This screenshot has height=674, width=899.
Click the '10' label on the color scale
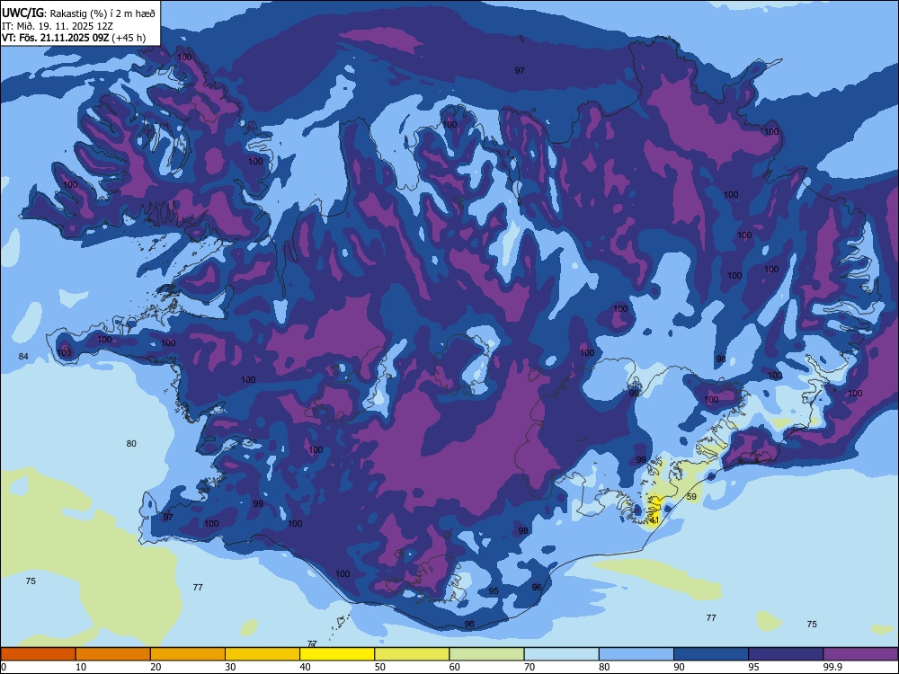point(81,667)
